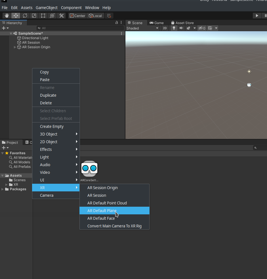Open the Help menu
This screenshot has height=279, width=267.
pyautogui.click(x=106, y=8)
